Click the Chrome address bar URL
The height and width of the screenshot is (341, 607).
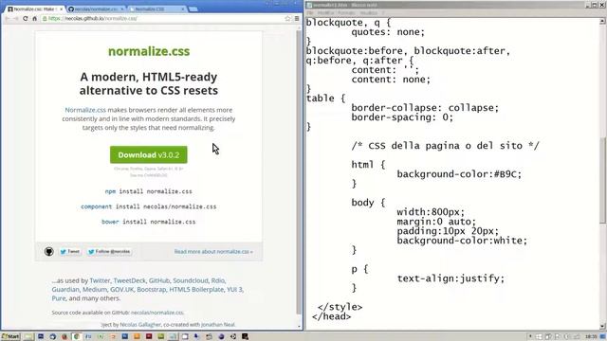pyautogui.click(x=93, y=18)
